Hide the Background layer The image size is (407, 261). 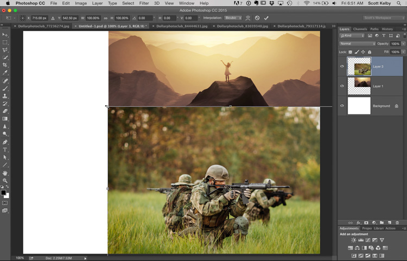coord(342,106)
